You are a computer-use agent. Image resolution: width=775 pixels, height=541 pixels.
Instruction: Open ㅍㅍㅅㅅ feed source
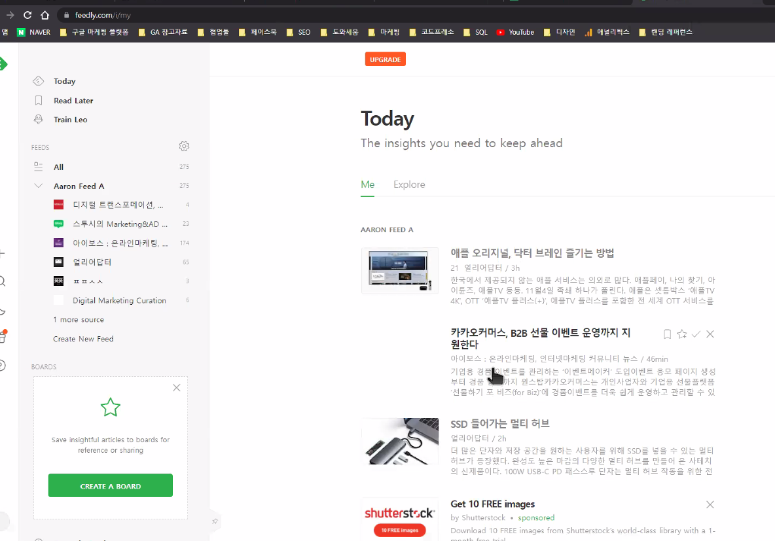coord(88,281)
